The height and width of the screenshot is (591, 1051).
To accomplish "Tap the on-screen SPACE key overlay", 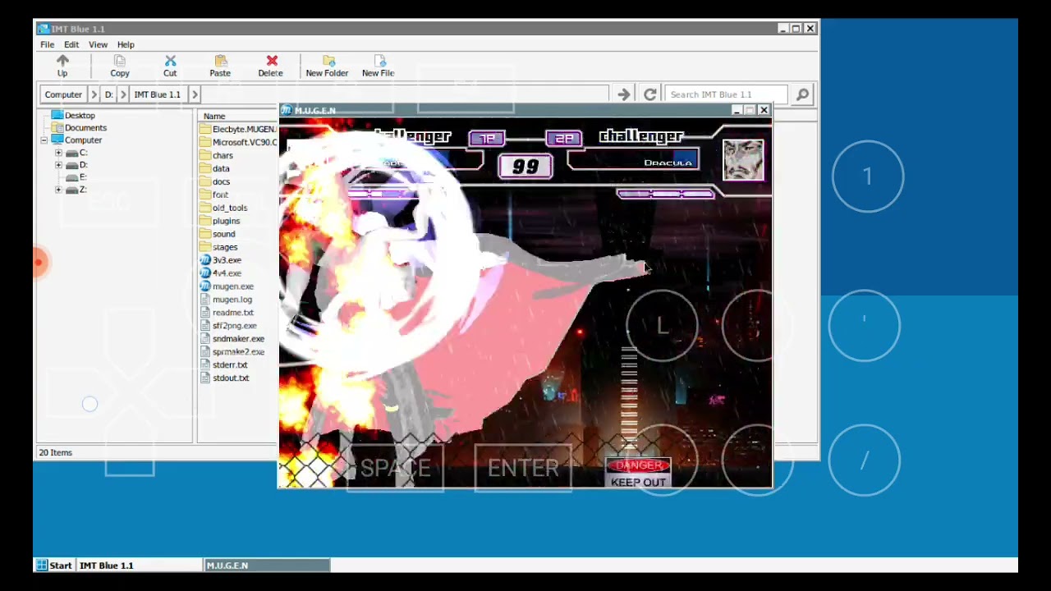I will point(395,469).
